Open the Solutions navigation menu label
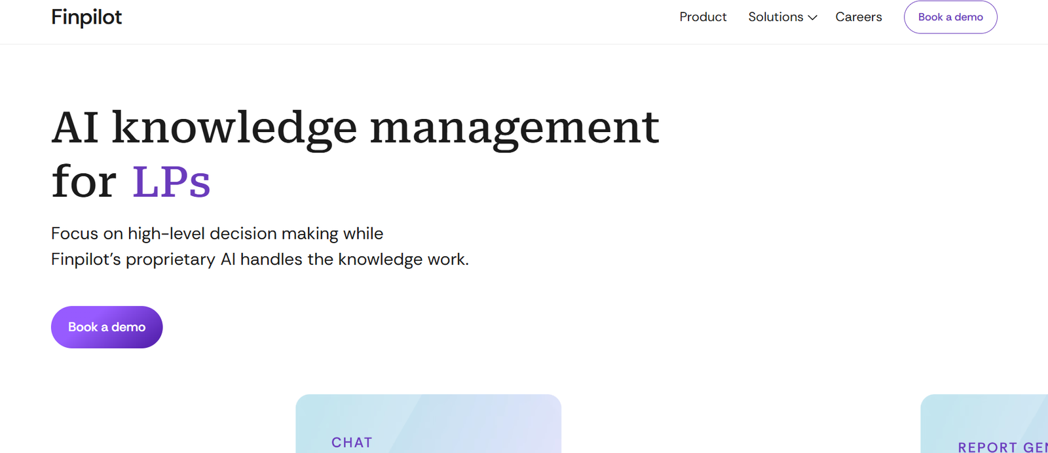 point(776,17)
